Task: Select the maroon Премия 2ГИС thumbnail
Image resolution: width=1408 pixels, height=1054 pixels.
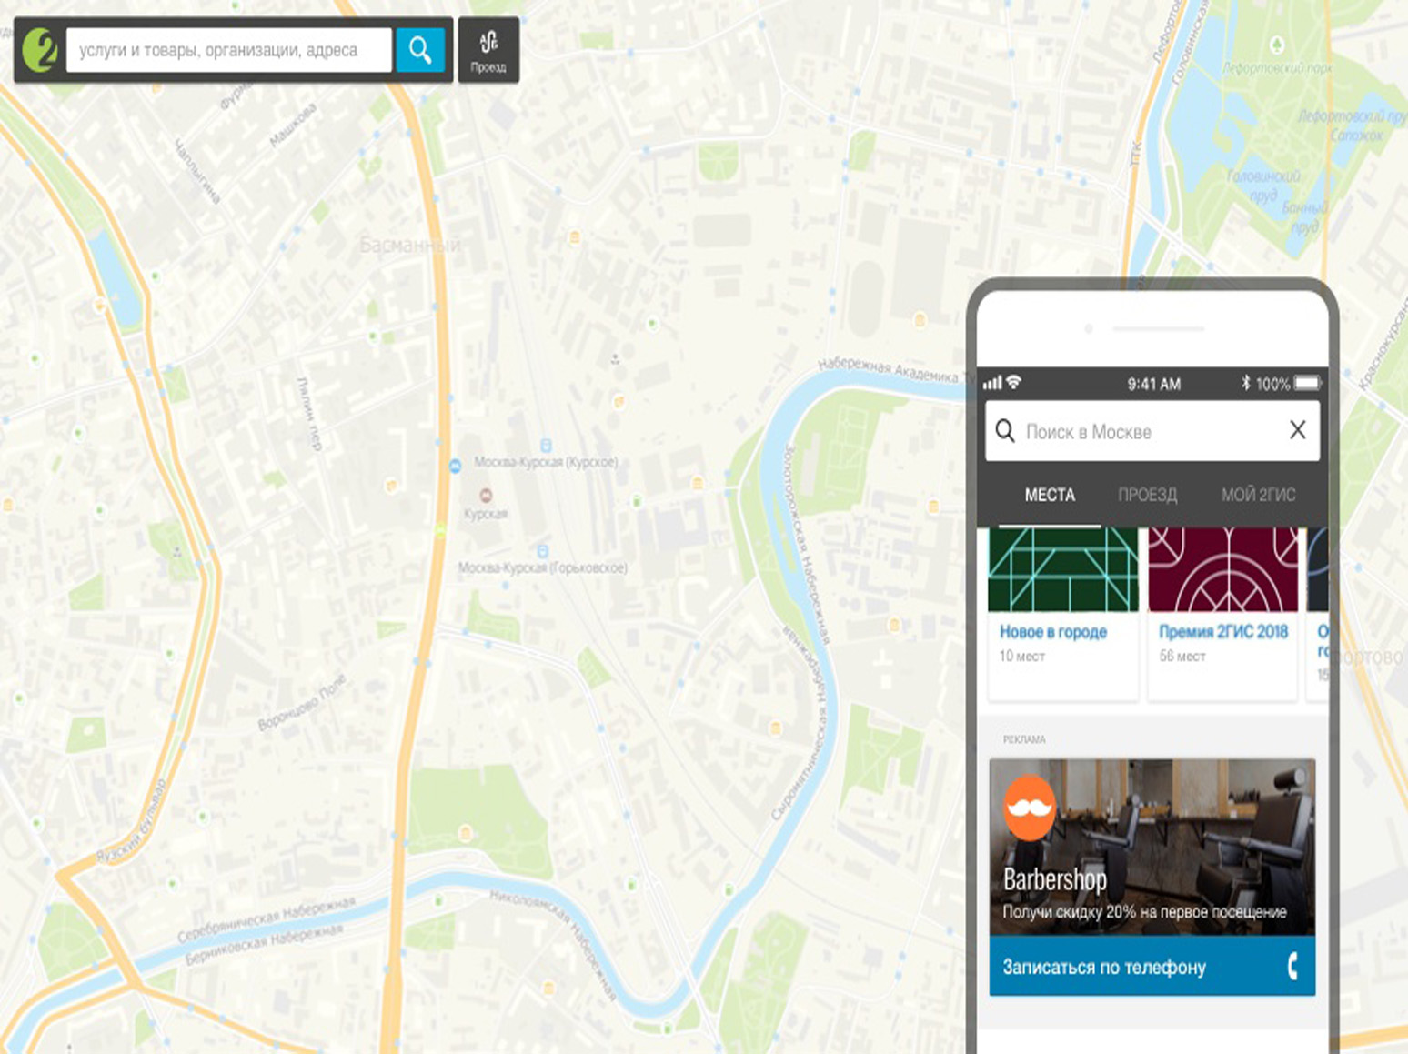Action: point(1222,570)
